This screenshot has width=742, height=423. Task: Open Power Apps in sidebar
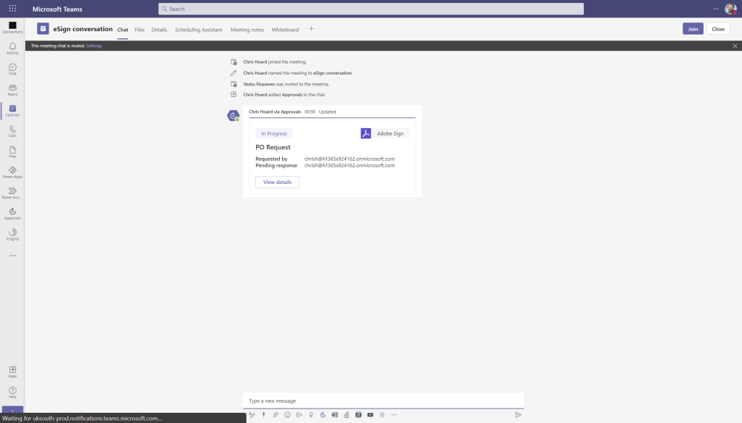pos(12,172)
